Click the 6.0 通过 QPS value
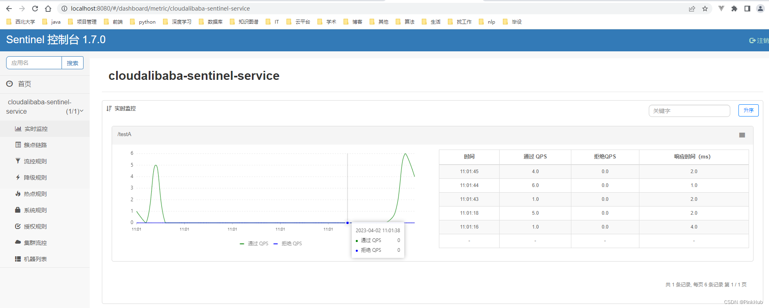The height and width of the screenshot is (308, 769). pos(535,185)
